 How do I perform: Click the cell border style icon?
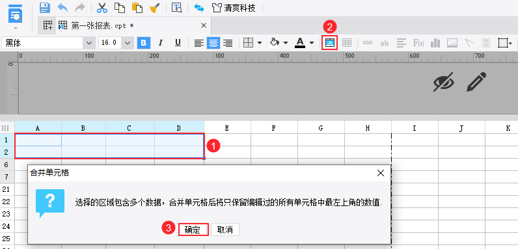coord(248,43)
